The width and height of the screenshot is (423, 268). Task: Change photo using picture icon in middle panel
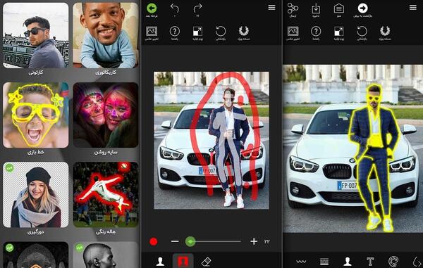(x=152, y=31)
